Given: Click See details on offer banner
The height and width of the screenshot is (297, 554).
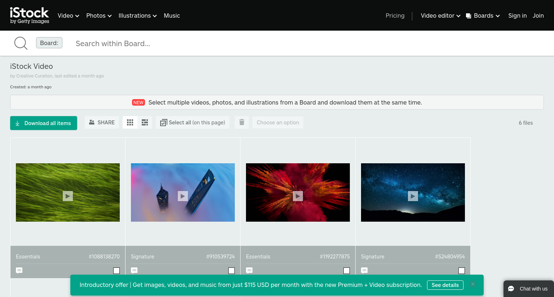Looking at the screenshot, I should 445,285.
